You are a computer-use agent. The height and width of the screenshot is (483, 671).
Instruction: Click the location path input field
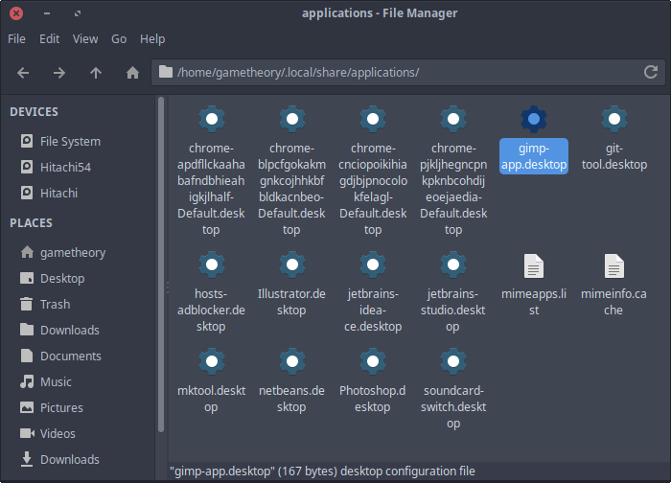coord(407,72)
